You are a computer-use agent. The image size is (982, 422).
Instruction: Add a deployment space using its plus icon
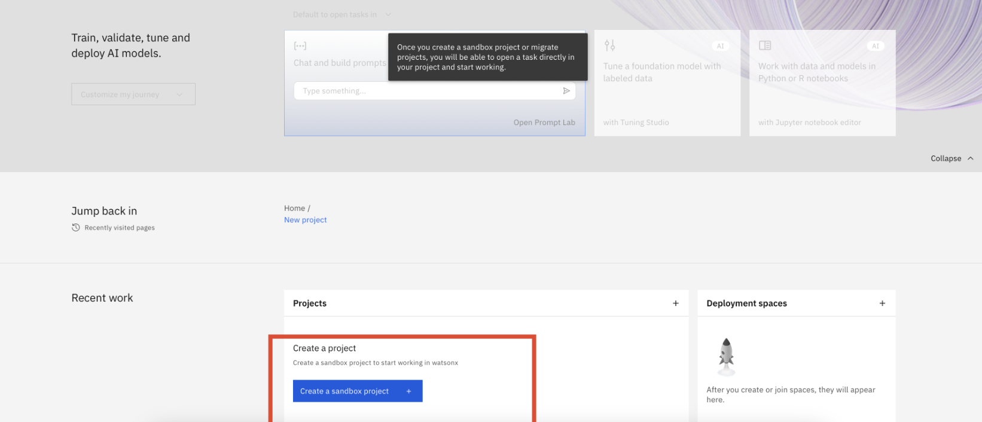(882, 303)
